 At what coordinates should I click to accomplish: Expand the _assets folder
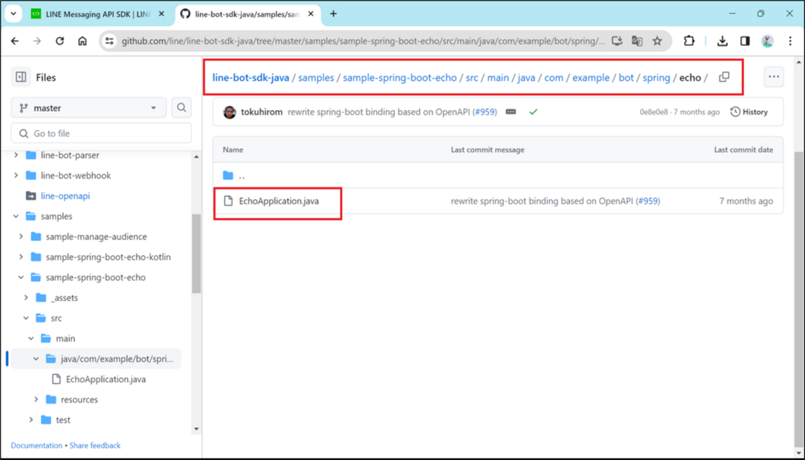point(26,298)
